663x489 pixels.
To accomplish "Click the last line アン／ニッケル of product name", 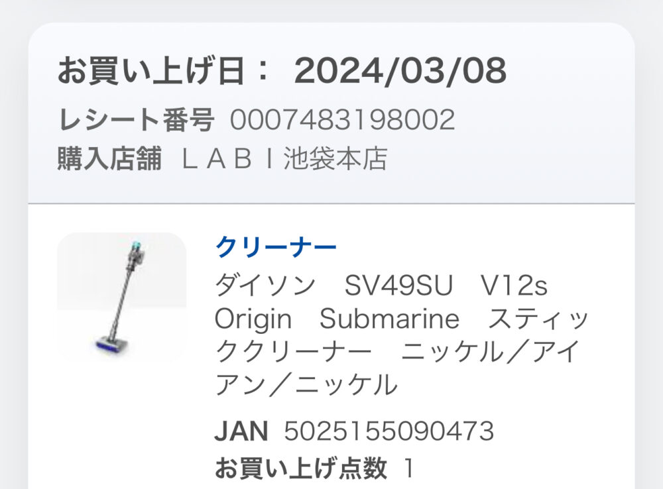I will coord(306,384).
